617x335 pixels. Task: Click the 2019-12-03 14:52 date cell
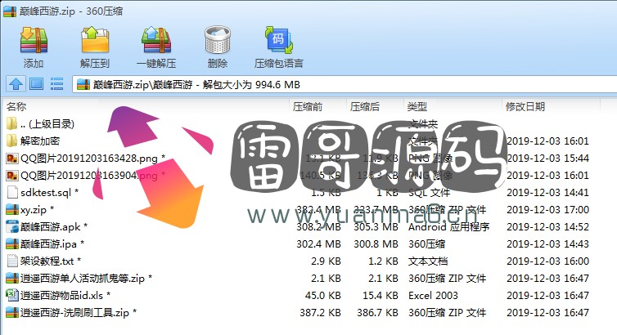pos(547,226)
